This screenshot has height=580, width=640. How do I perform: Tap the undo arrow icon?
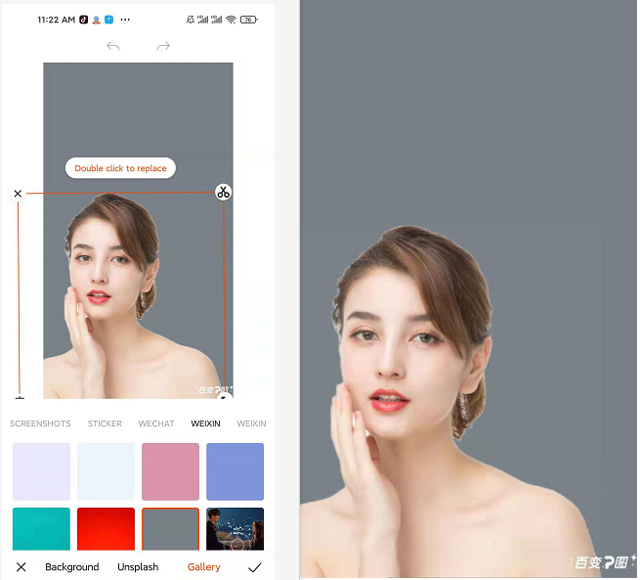[113, 46]
